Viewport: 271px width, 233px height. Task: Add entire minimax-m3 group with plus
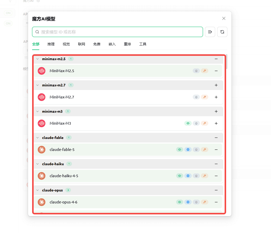[216, 111]
